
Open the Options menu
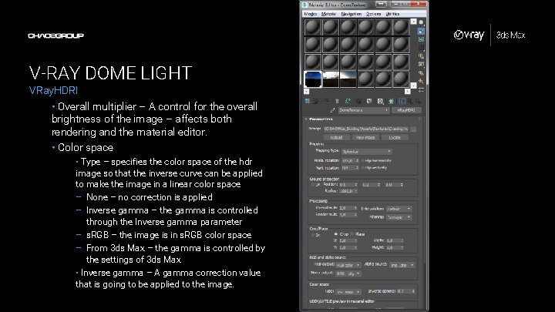(373, 14)
